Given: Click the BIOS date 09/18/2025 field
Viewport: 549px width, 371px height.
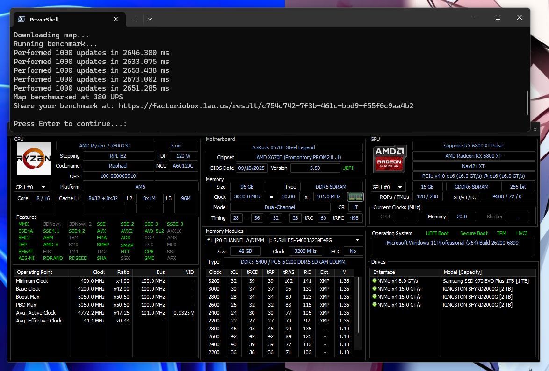Looking at the screenshot, I should [x=252, y=168].
